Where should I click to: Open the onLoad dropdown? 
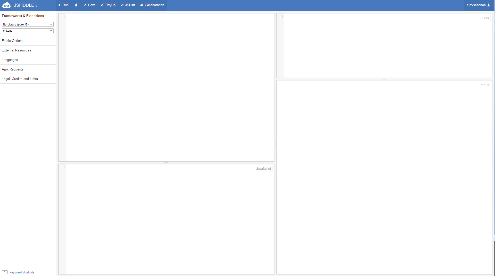[x=28, y=31]
